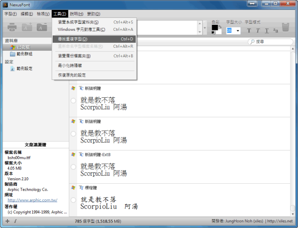Click the plus icon in status bar
Viewport: 298px width, 228px height.
[7, 221]
